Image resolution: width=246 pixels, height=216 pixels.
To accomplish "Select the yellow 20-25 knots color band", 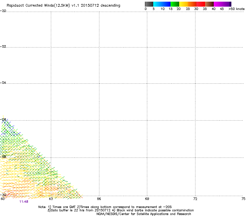I will pyautogui.click(x=184, y=4).
